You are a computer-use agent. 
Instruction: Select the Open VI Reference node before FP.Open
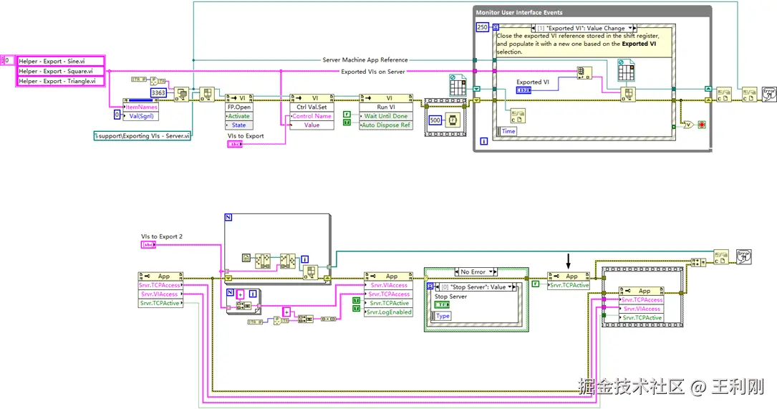click(207, 95)
